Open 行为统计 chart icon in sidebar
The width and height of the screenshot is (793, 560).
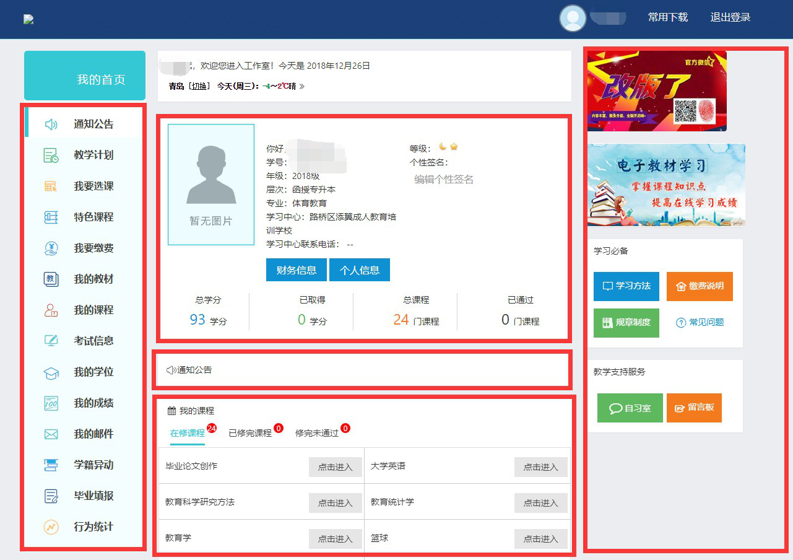(x=51, y=527)
